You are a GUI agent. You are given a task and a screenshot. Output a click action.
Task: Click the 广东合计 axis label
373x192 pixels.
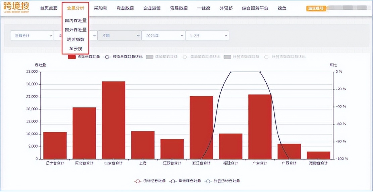(x=260, y=163)
